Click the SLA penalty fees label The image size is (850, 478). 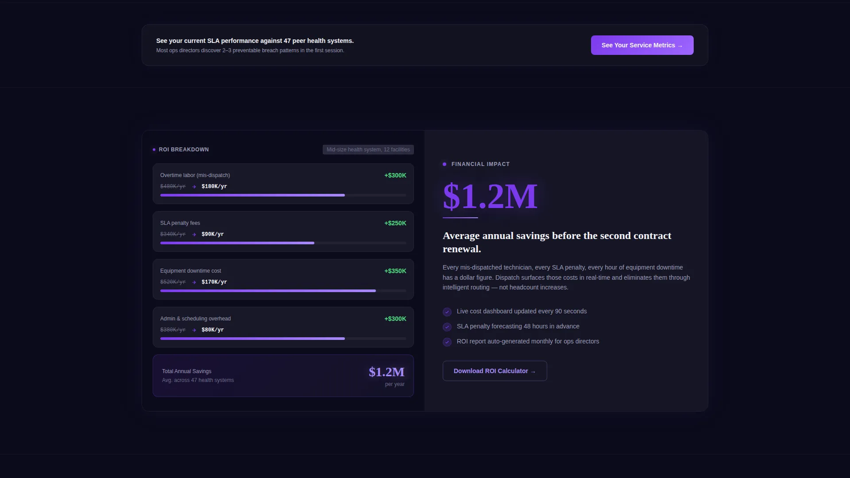180,223
